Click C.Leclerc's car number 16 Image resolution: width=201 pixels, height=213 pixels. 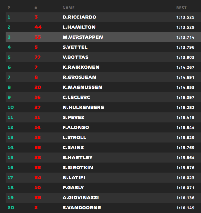click(37, 97)
